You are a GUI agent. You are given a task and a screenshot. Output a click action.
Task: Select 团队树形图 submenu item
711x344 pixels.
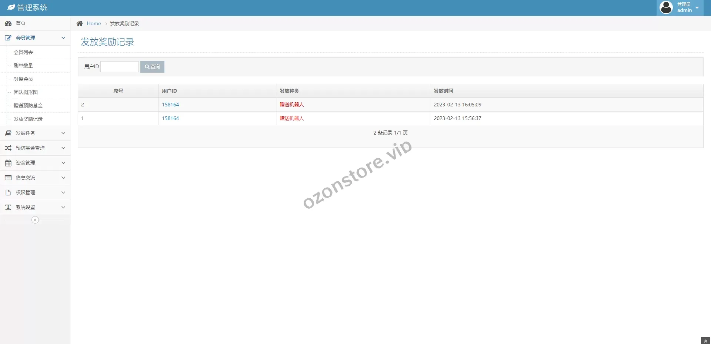point(26,92)
